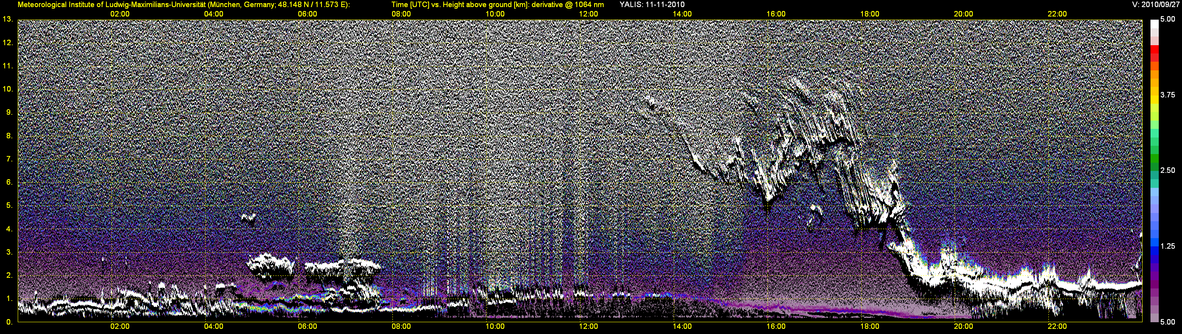Click the 12:00 label on the top time axis
Image resolution: width=1182 pixels, height=334 pixels.
pos(588,14)
